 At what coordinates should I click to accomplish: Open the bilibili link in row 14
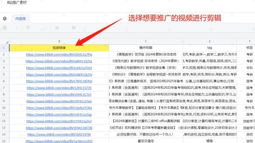pos(59,134)
